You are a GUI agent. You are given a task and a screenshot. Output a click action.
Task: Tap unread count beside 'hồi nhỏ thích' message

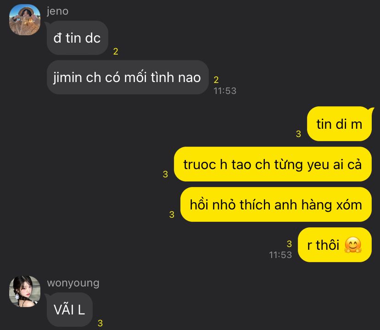[x=172, y=214]
